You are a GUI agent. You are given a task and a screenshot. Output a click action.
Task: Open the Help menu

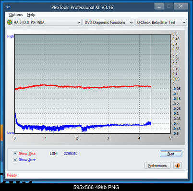[31, 15]
